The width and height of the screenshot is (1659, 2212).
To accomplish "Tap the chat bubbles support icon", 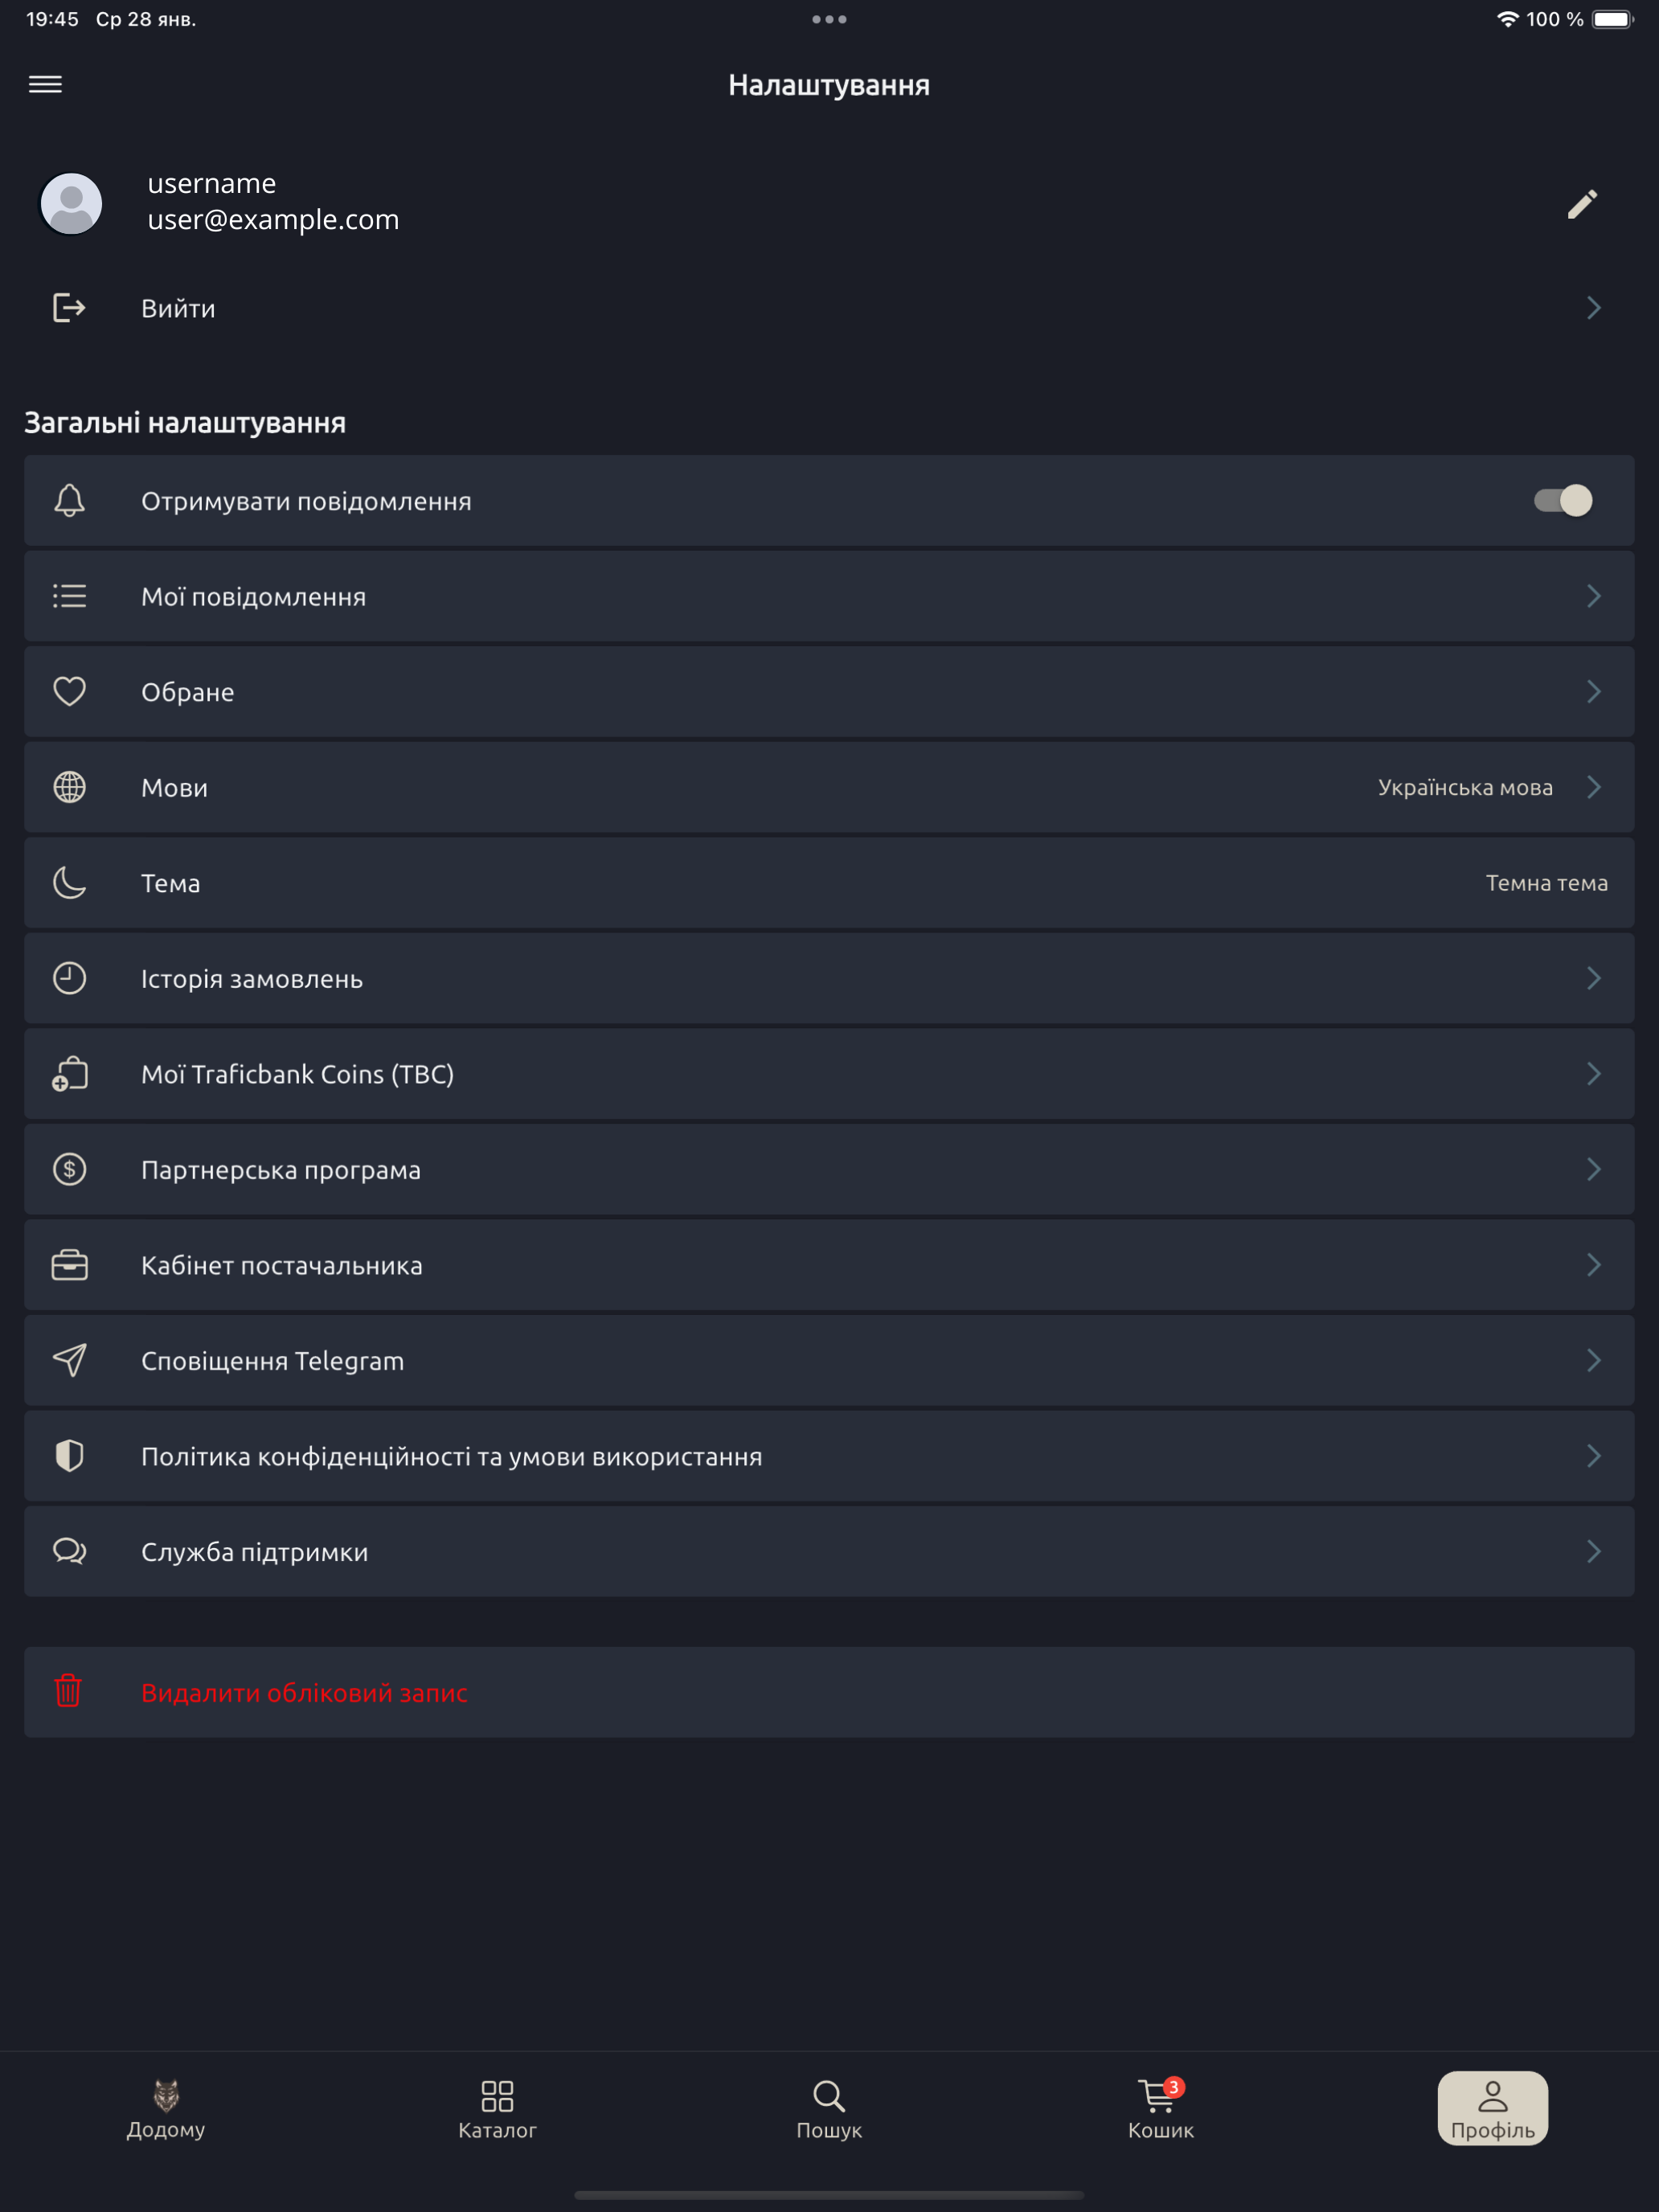I will (69, 1551).
